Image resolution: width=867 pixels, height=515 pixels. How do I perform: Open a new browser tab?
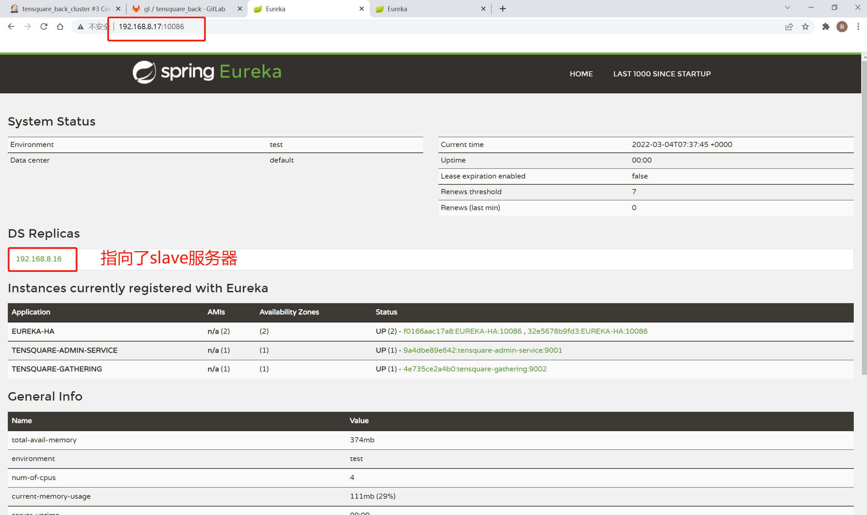(x=503, y=9)
